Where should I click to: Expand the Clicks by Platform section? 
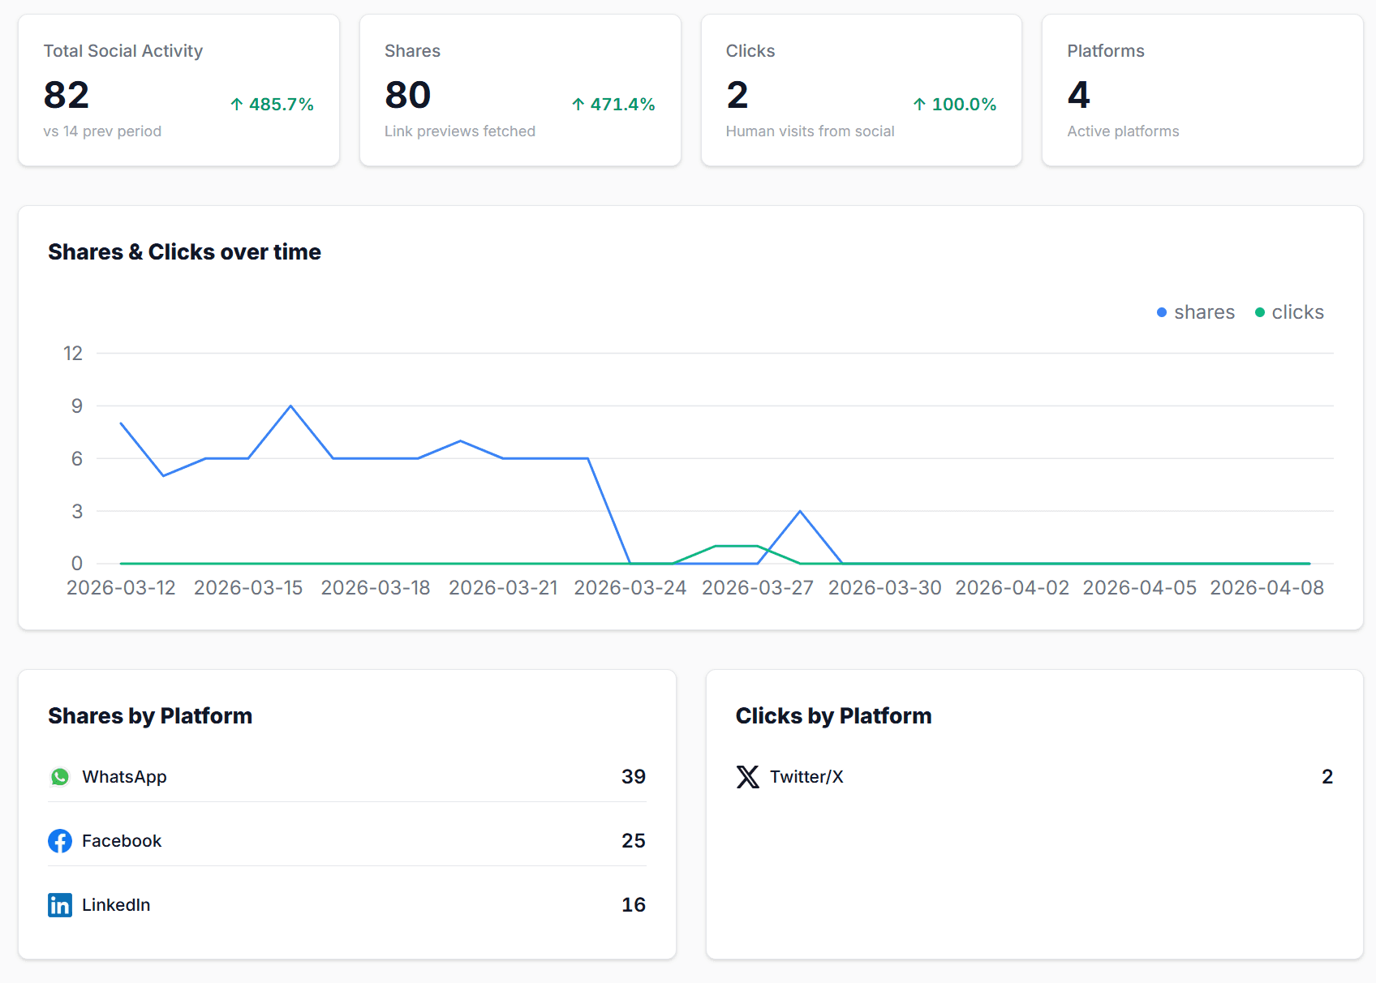click(x=833, y=716)
